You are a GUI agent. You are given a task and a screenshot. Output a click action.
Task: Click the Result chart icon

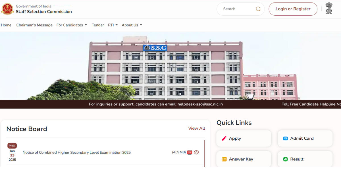click(x=286, y=159)
